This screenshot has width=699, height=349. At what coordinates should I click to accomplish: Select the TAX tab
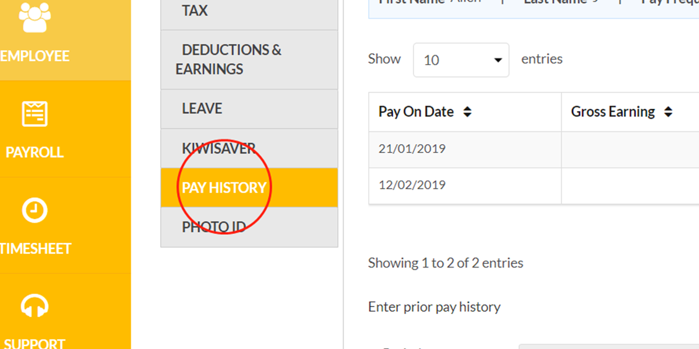tap(249, 11)
